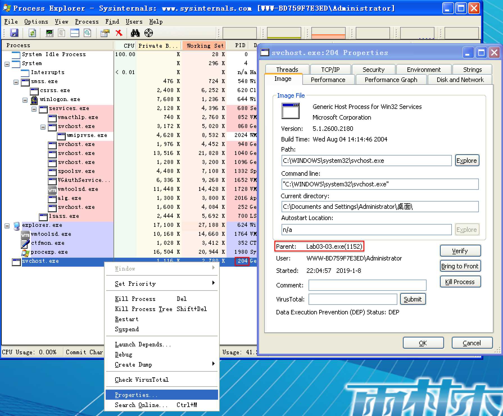Click into the Comment input field

coord(367,285)
